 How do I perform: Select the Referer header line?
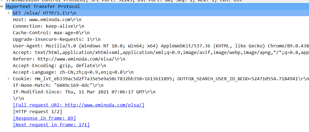coord(69,59)
